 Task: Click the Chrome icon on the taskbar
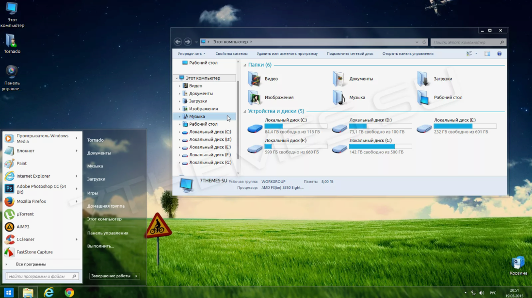coord(69,292)
